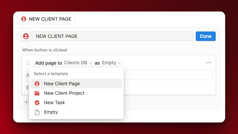Open the three-dot action options menu

[x=209, y=63]
